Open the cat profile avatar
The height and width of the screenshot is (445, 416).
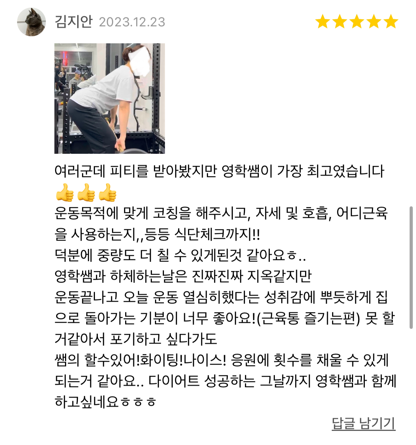click(32, 22)
